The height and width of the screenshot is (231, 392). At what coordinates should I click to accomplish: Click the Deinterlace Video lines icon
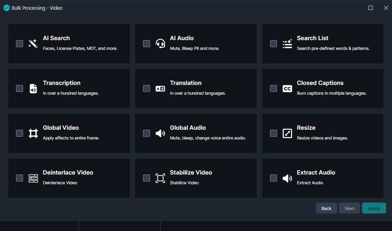(33, 178)
